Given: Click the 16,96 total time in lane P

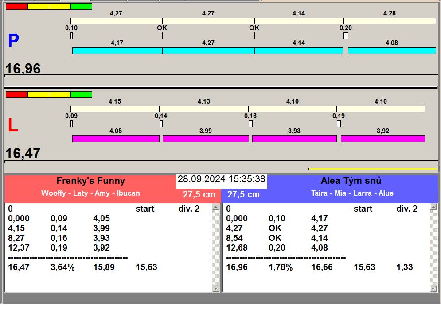Looking at the screenshot, I should tap(23, 69).
